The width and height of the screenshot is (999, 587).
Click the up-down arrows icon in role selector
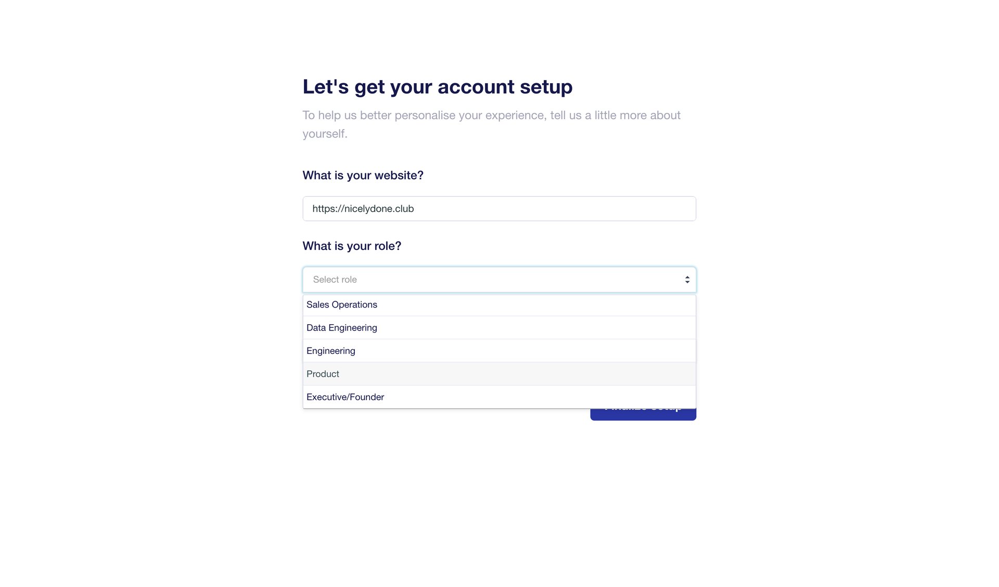(687, 280)
